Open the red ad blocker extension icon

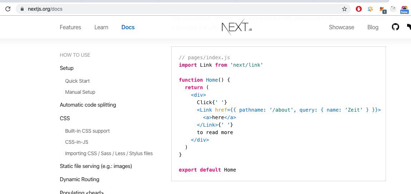(x=358, y=9)
